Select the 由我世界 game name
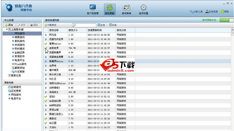This screenshot has width=234, height=131. 54,48
